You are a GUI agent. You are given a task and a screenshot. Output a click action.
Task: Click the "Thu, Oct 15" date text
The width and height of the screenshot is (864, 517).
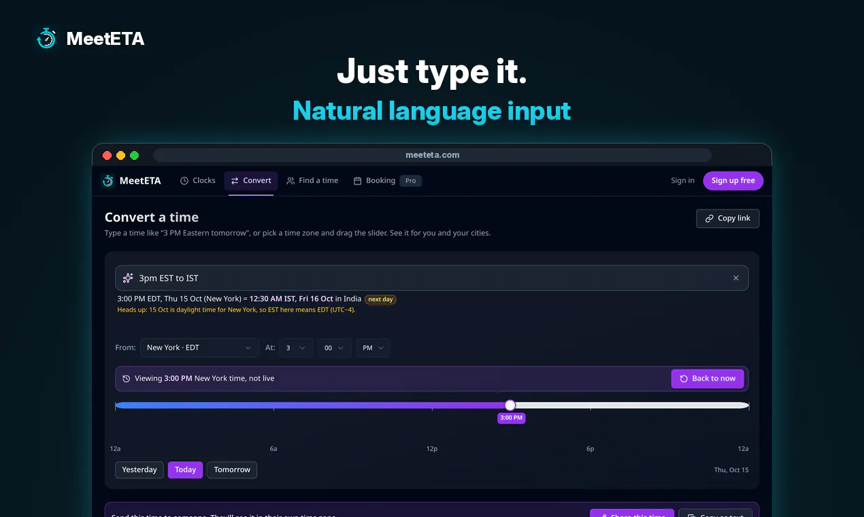731,470
